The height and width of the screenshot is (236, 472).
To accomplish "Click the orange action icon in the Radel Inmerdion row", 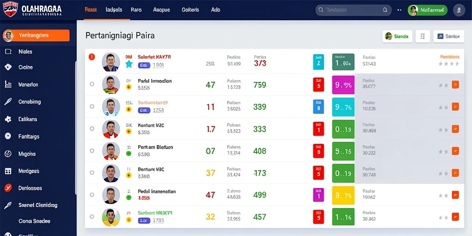I will [x=455, y=85].
